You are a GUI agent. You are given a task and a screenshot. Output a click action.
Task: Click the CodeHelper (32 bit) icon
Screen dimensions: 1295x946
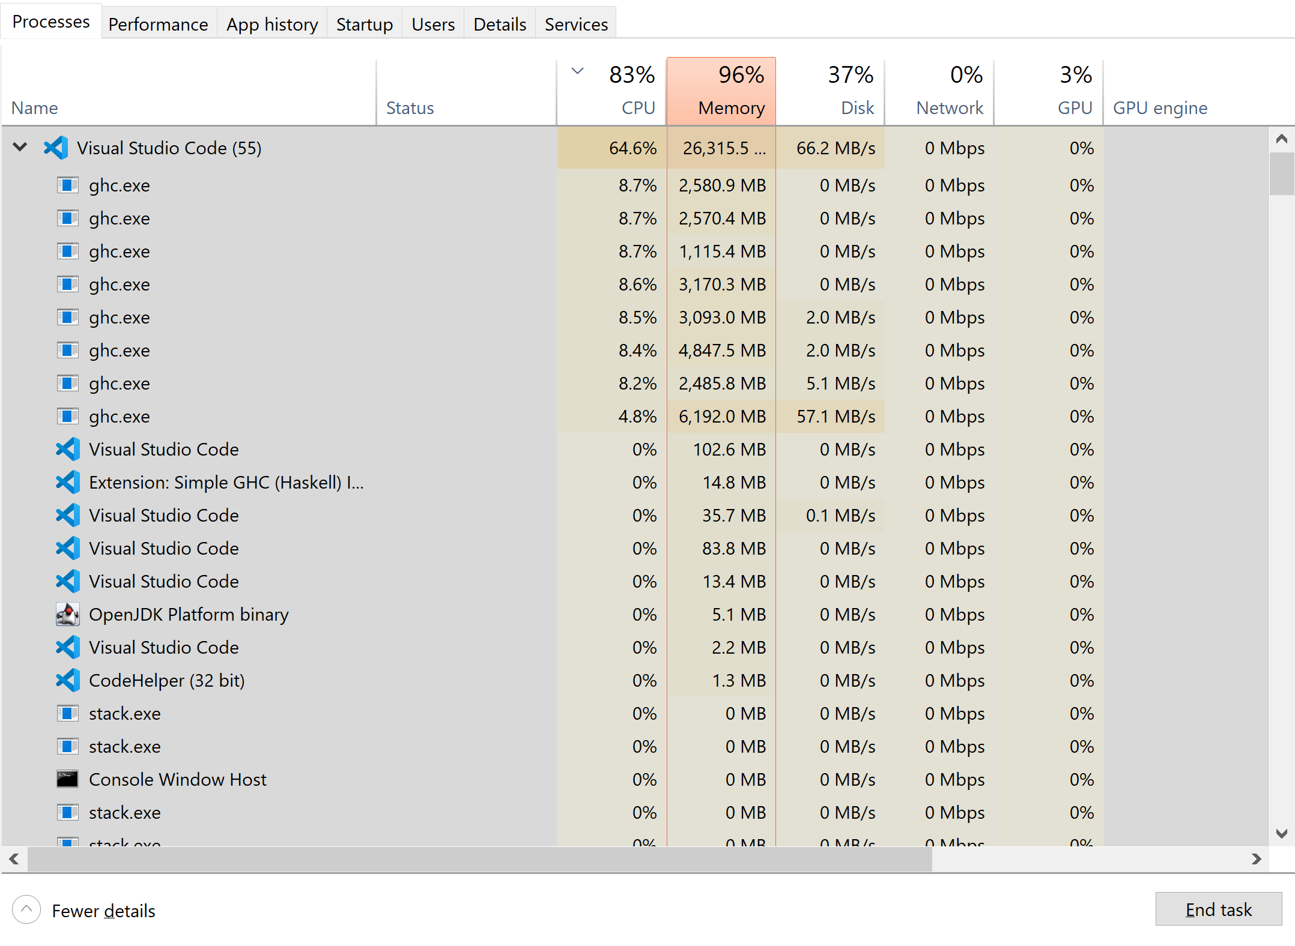(x=67, y=680)
